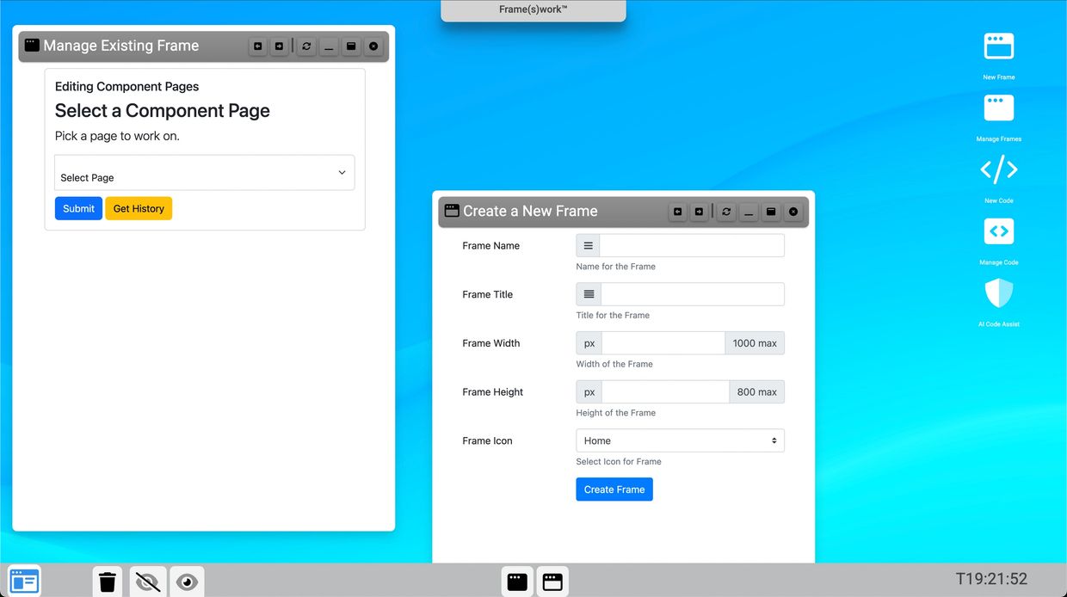Go forward in Manage Existing Frame window
Screen dimensions: 1067x597
[279, 46]
